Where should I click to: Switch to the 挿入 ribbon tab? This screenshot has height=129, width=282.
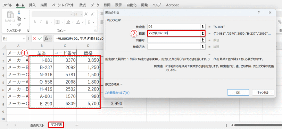point(32,5)
